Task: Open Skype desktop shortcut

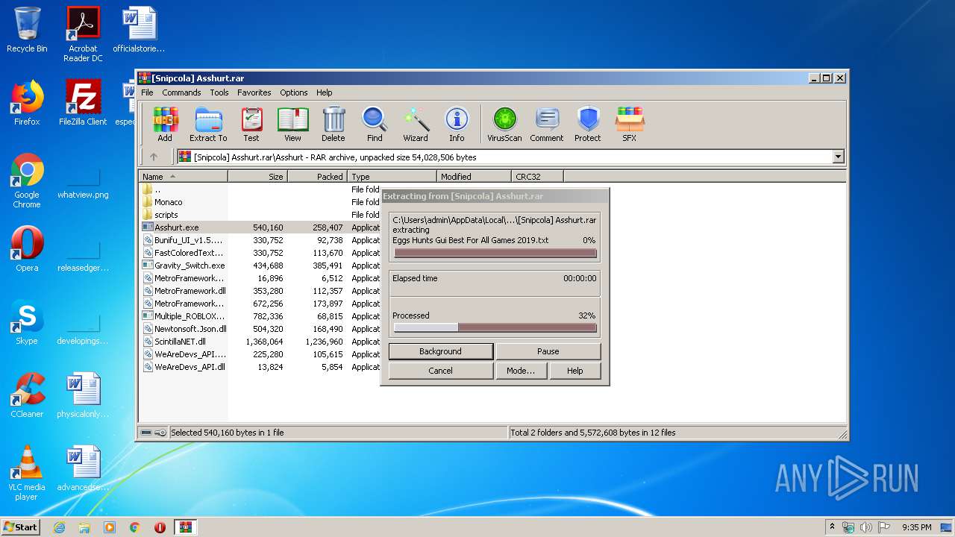Action: tap(27, 322)
